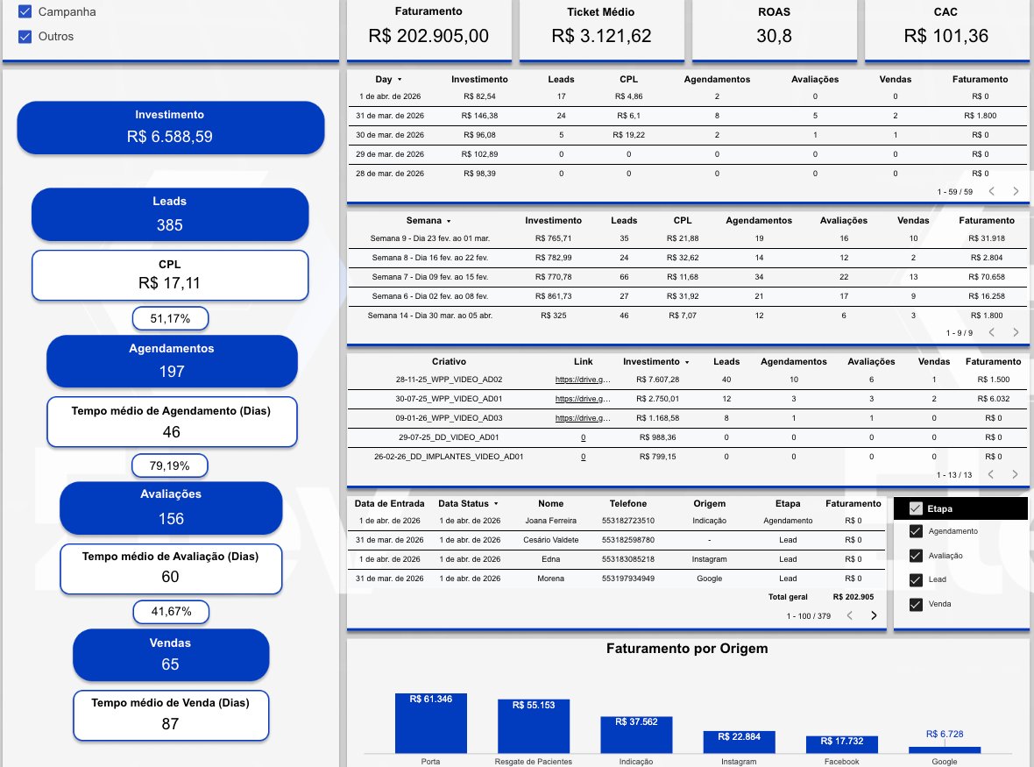
Task: Deselect Lead from the Etapa filter
Action: [x=916, y=579]
